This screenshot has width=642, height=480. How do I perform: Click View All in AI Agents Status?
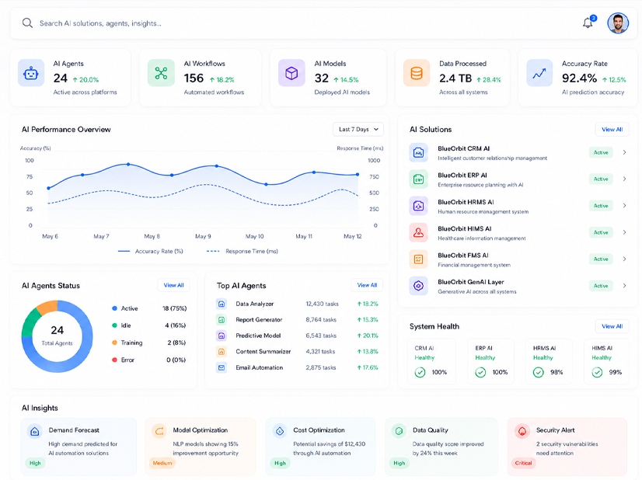[173, 285]
